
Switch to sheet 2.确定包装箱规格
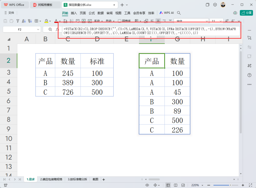point(51,179)
